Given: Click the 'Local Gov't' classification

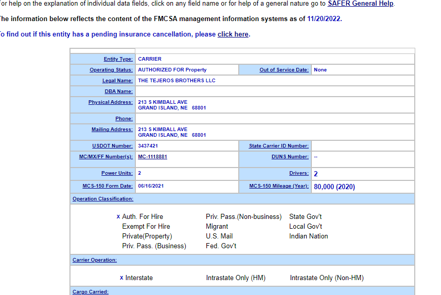Looking at the screenshot, I should pyautogui.click(x=306, y=227).
